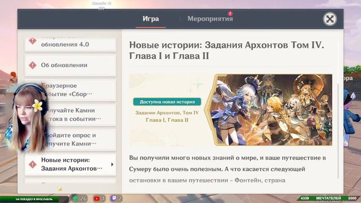Click the notice heading Новые истории: Задания Архонтов
The image size is (361, 203).
tap(227, 50)
